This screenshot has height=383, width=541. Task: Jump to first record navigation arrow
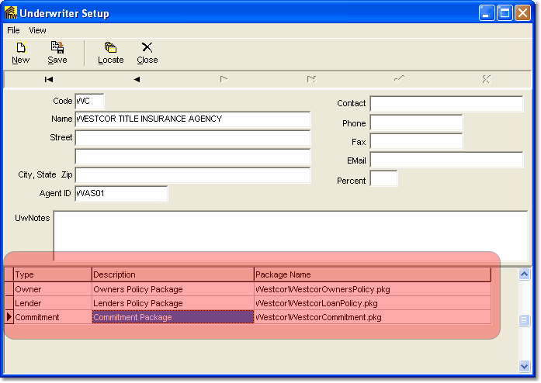click(x=49, y=79)
